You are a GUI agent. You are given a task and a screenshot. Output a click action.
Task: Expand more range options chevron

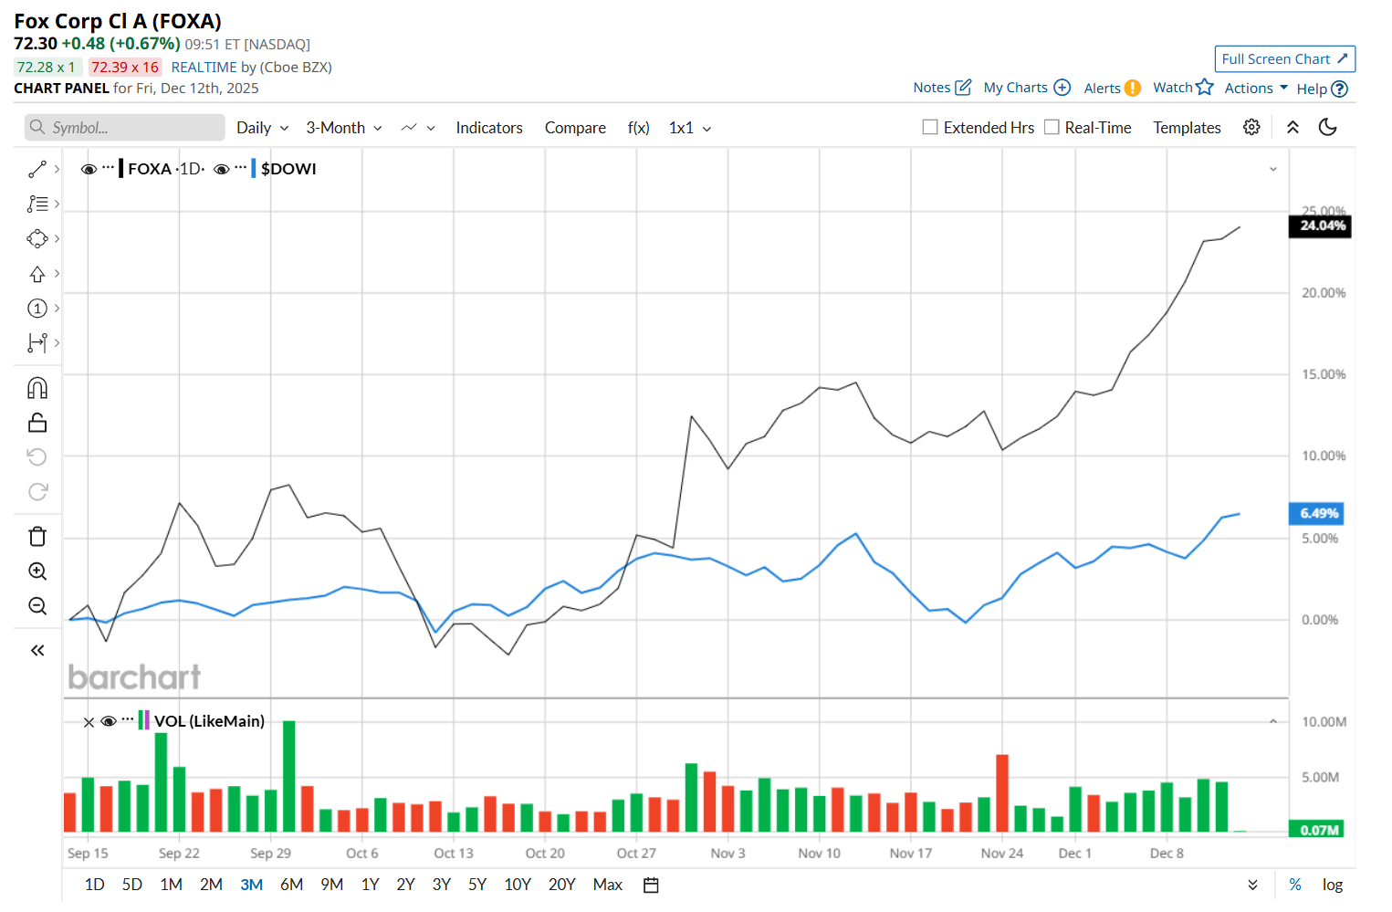pyautogui.click(x=1252, y=885)
